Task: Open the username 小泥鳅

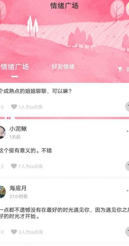Action: [x=18, y=129]
